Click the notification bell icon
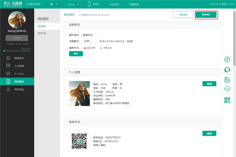The image size is (236, 157). tap(52, 4)
